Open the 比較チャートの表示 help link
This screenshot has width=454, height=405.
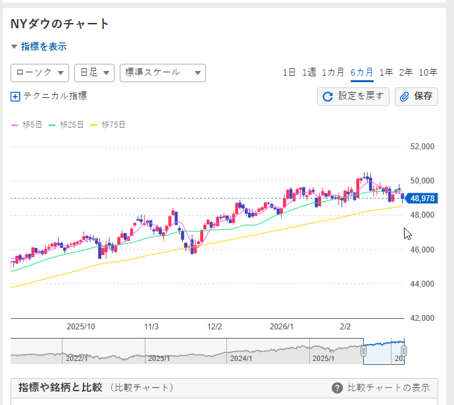pos(389,388)
